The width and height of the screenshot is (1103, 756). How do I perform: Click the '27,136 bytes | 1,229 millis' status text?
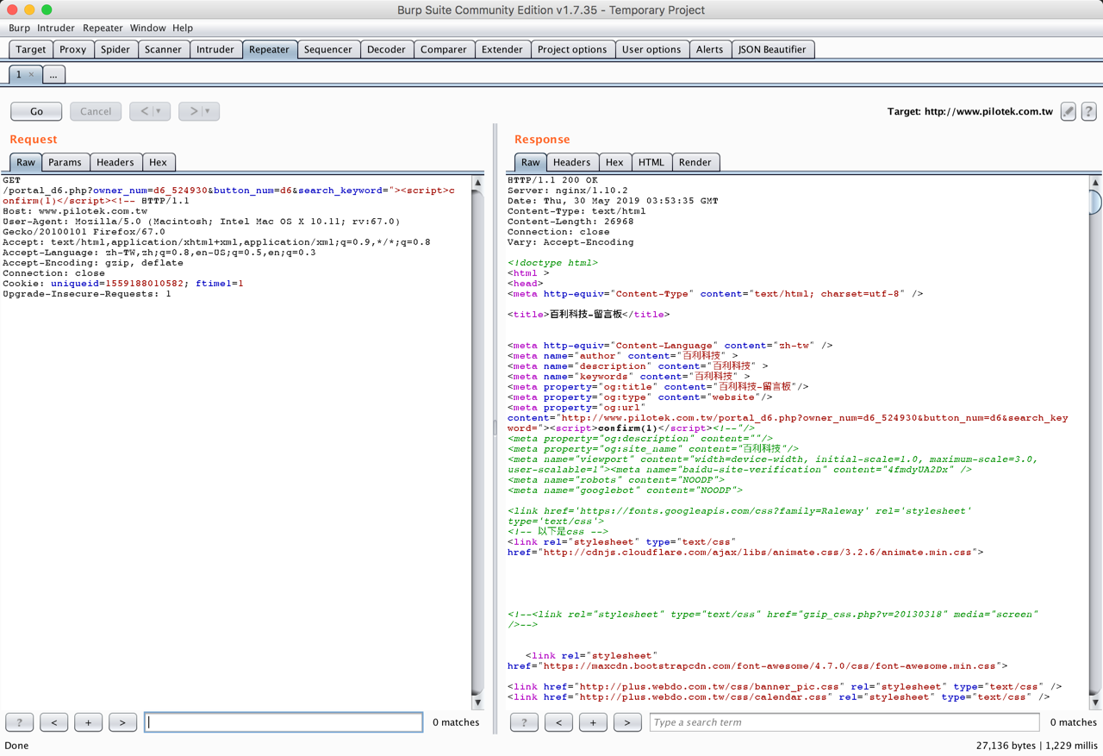click(1037, 746)
